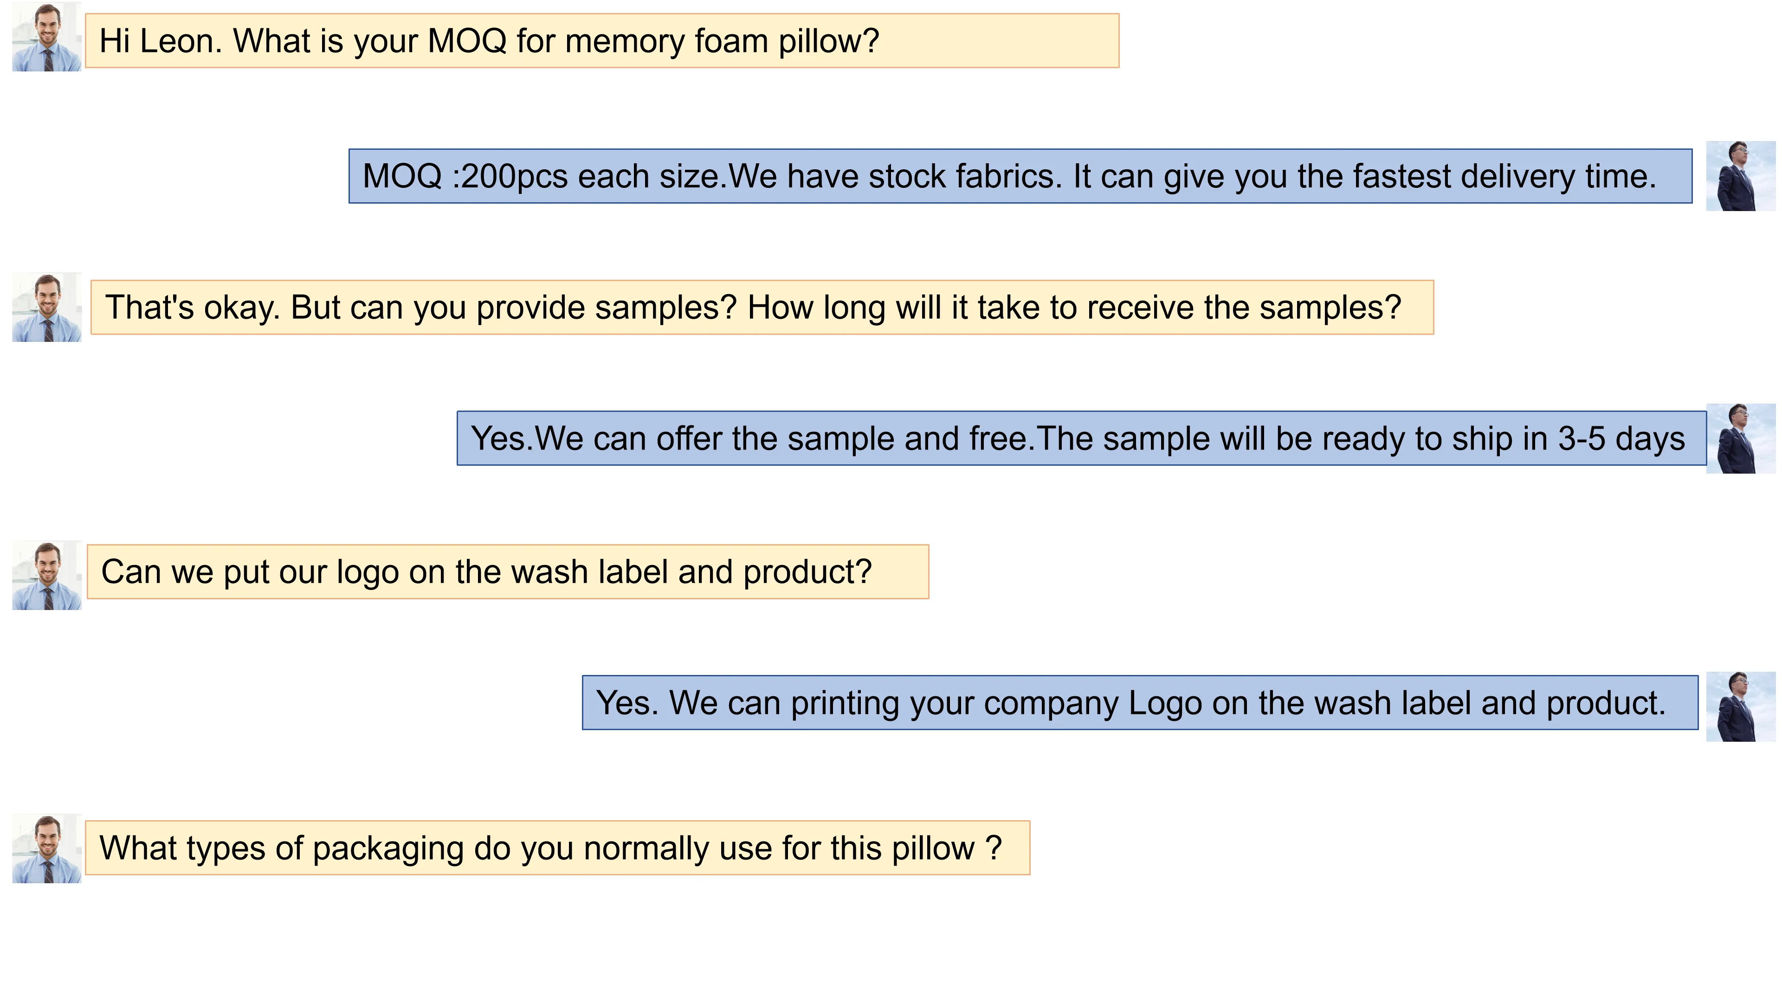Click the customer avatar beside the logo question

[46, 575]
